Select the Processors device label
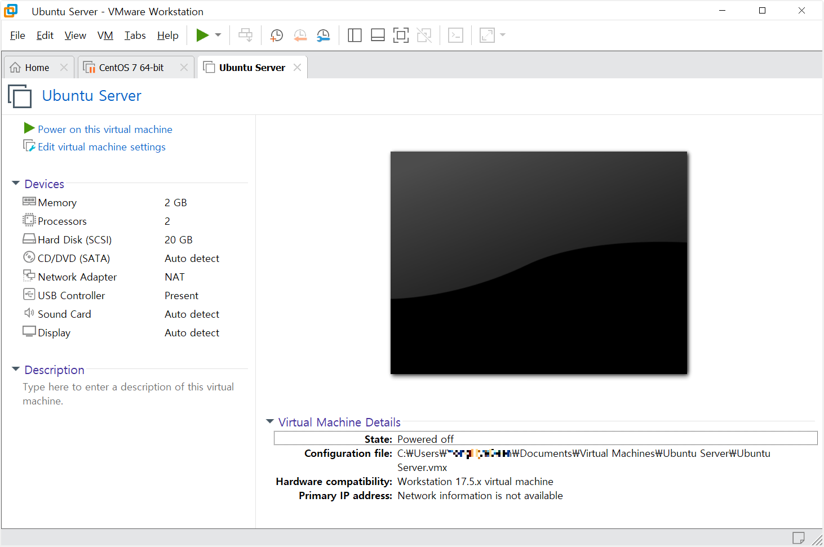The height and width of the screenshot is (547, 824). tap(63, 221)
